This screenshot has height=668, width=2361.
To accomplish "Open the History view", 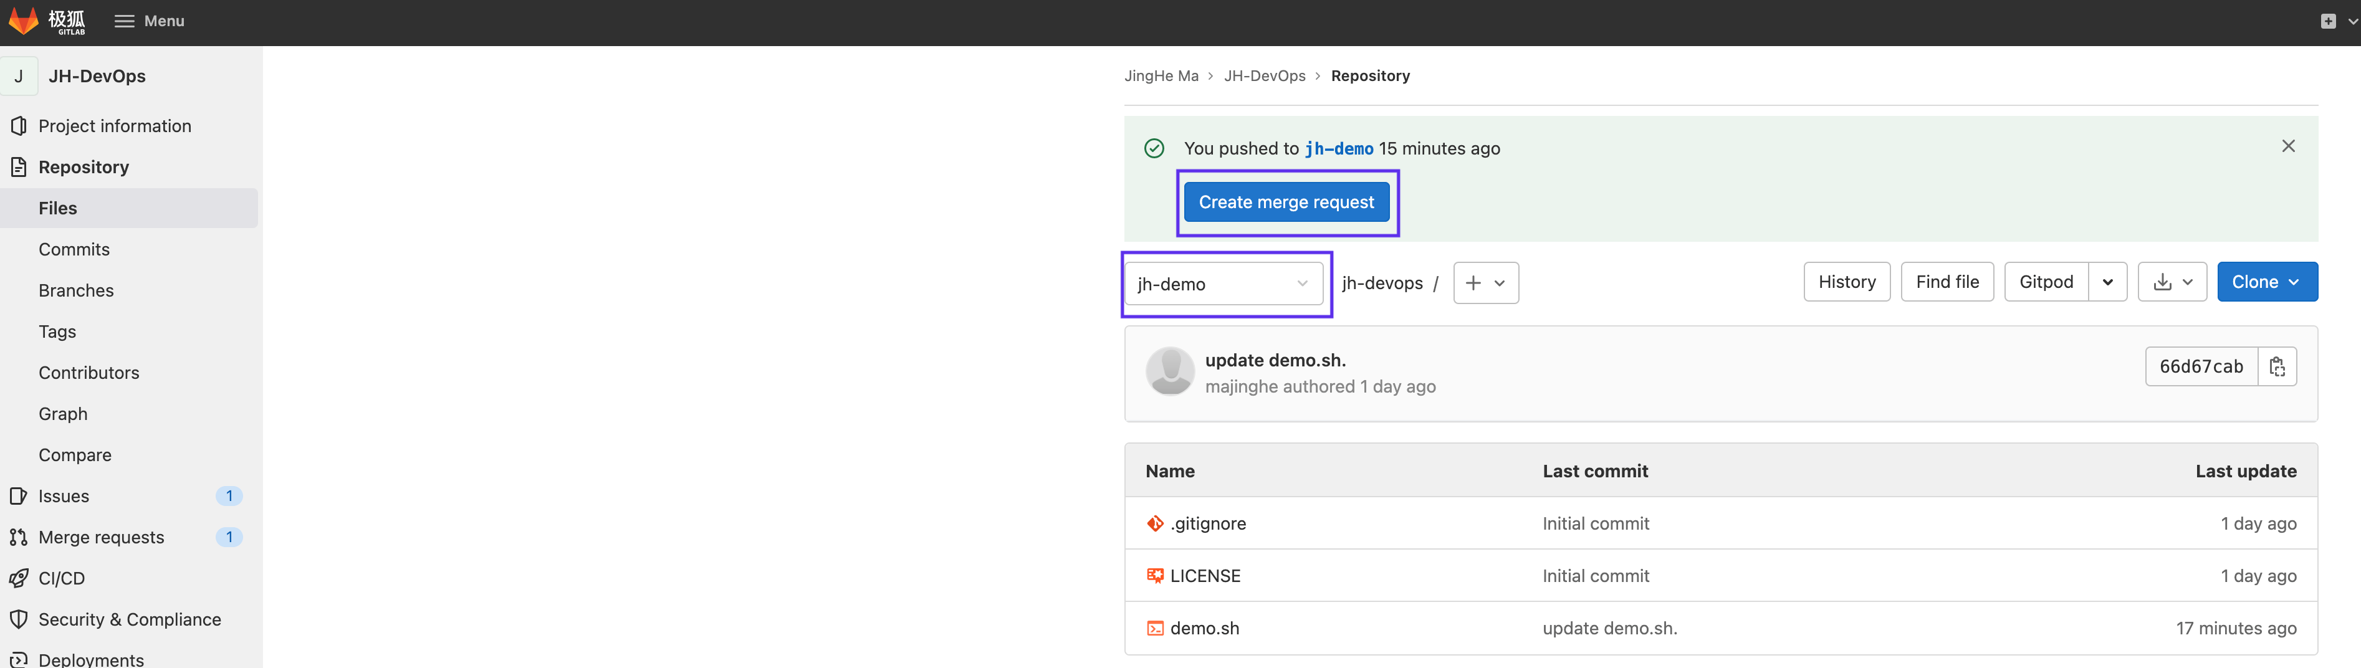I will coord(1846,282).
